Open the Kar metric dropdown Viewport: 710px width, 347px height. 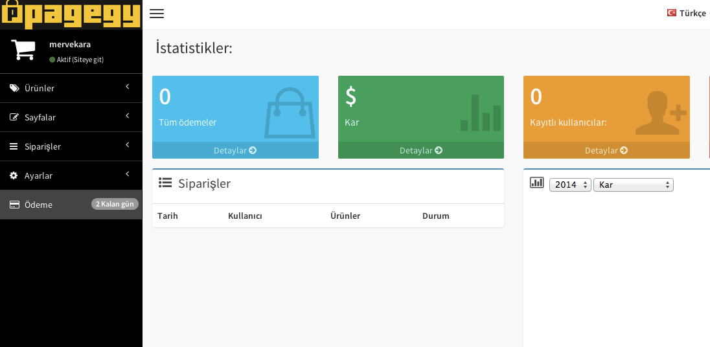(x=634, y=185)
